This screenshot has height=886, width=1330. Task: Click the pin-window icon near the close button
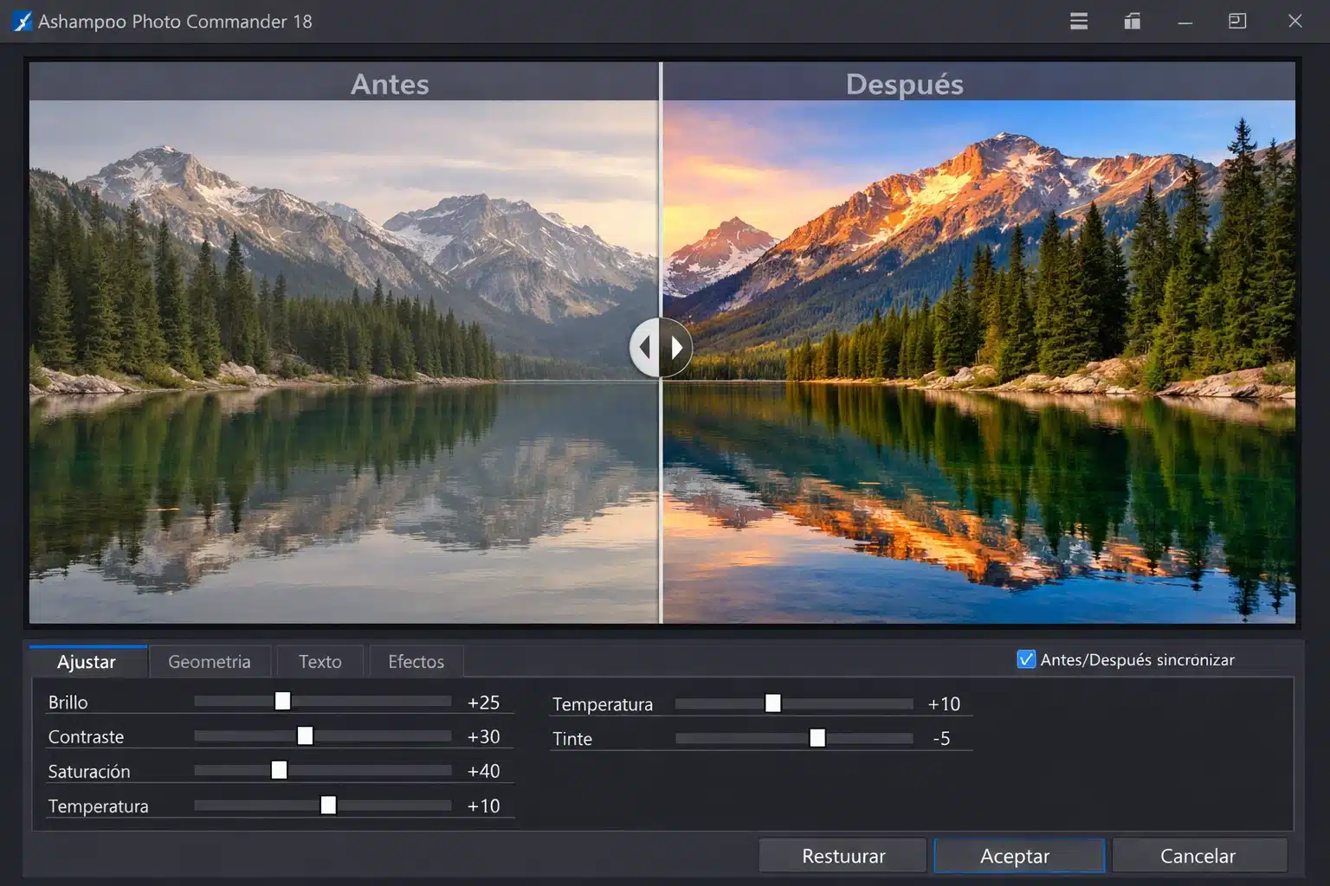coord(1236,21)
